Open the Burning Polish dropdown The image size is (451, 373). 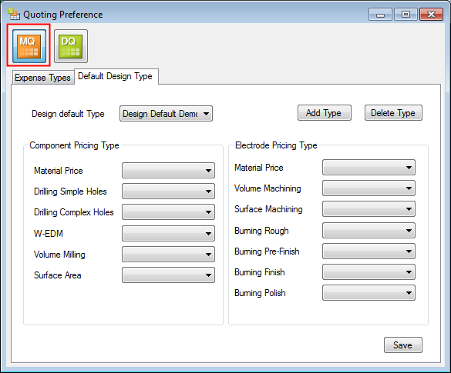(369, 293)
